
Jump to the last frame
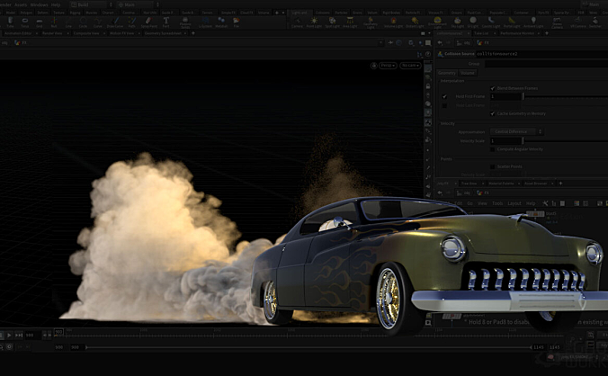point(19,335)
